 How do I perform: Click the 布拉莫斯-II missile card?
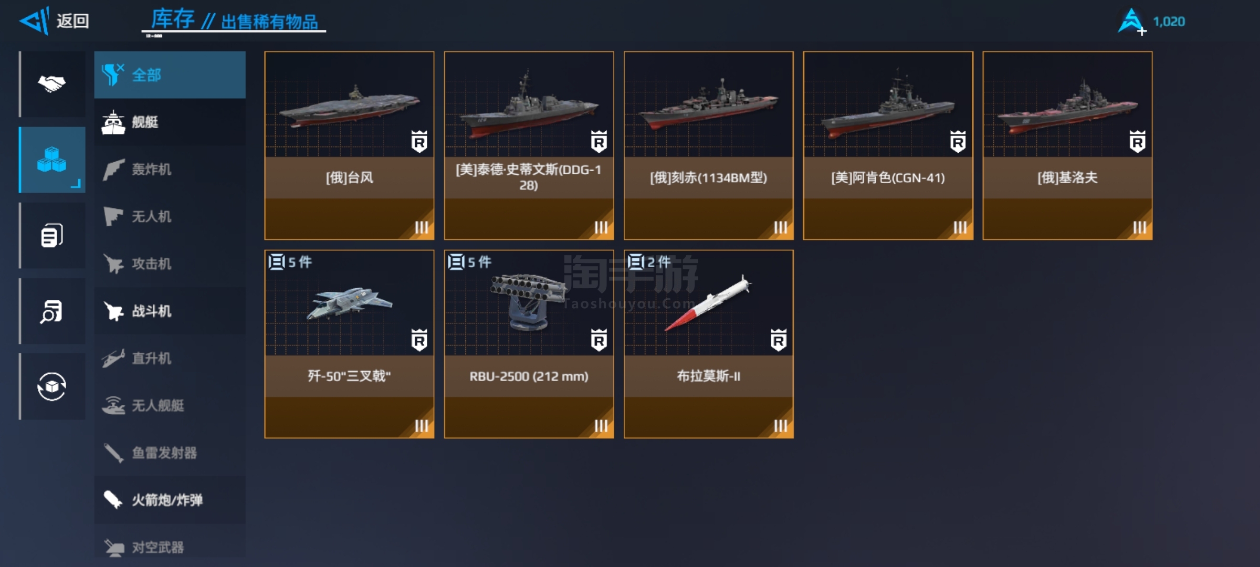coord(708,344)
